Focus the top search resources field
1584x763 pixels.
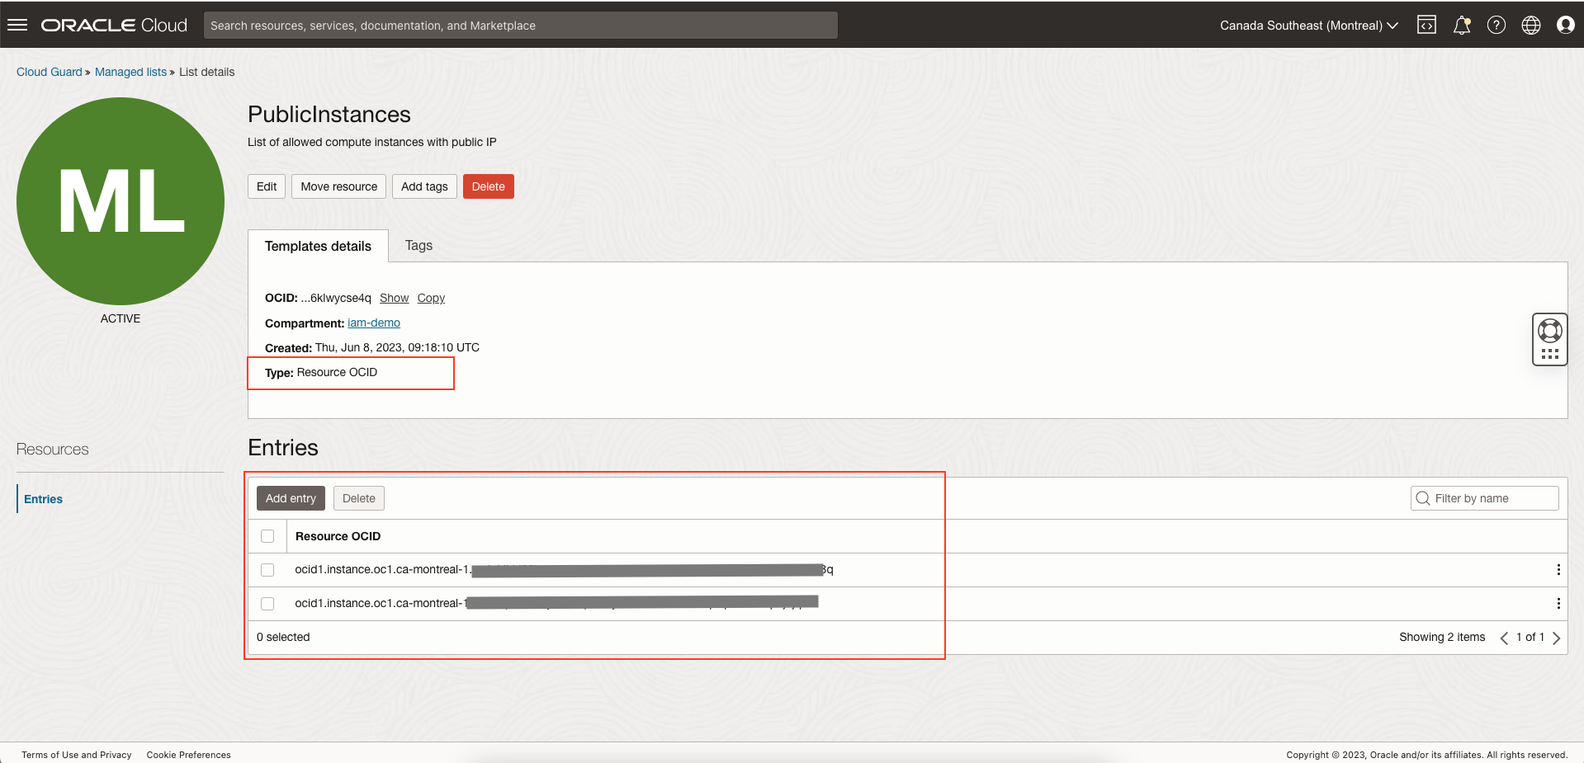click(520, 26)
